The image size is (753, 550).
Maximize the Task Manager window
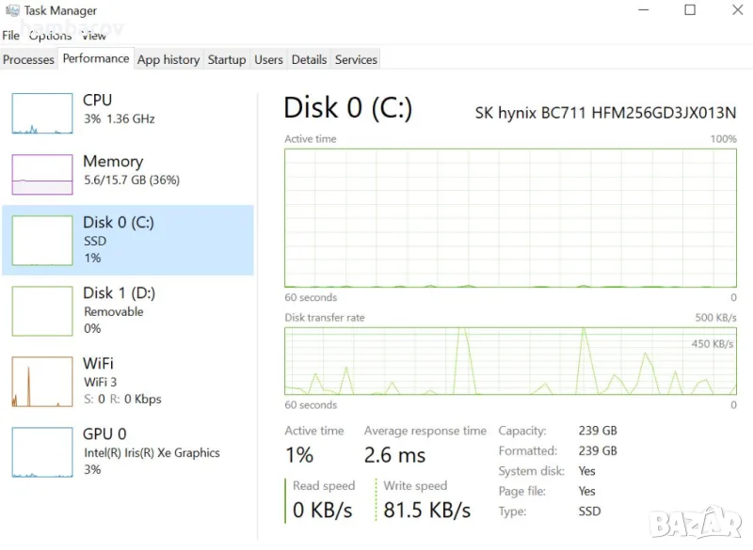690,10
